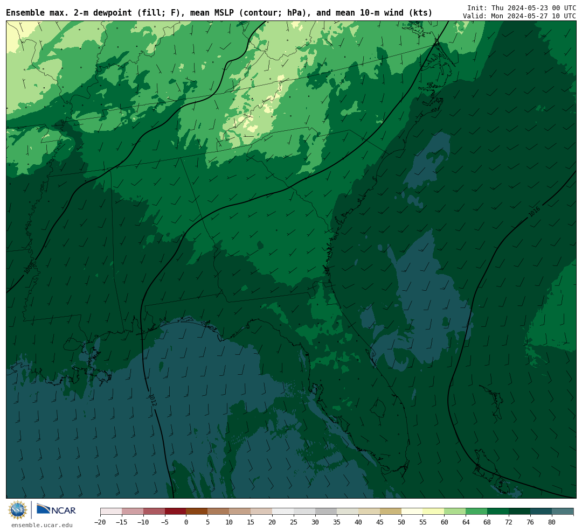
Task: Click the '64' colorbar tick label
Action: (466, 522)
